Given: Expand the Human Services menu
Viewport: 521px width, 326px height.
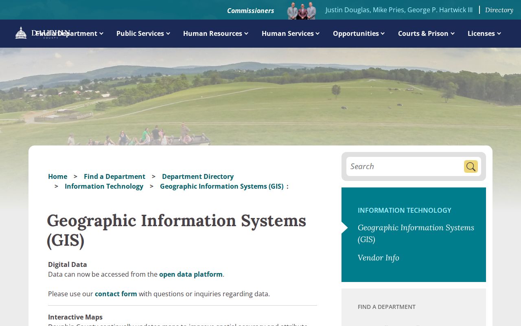Looking at the screenshot, I should [291, 33].
